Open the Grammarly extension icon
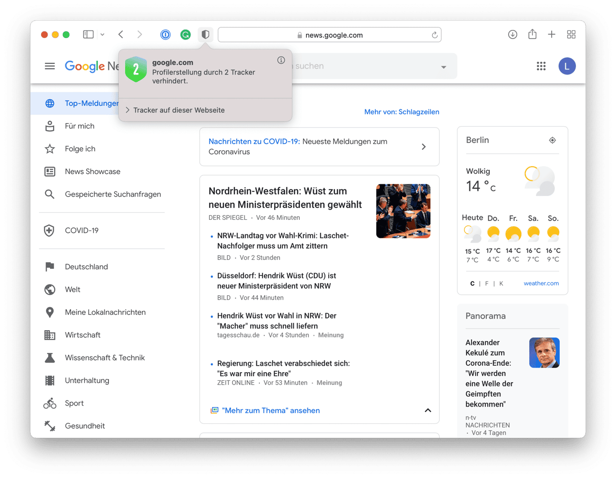The height and width of the screenshot is (478, 616). pyautogui.click(x=185, y=34)
